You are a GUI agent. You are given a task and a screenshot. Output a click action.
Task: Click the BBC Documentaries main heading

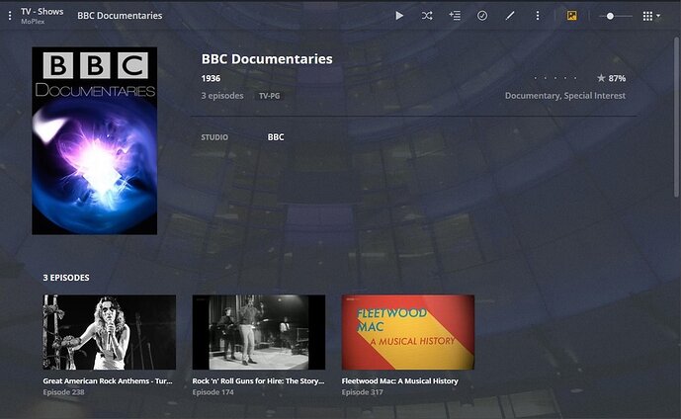267,59
